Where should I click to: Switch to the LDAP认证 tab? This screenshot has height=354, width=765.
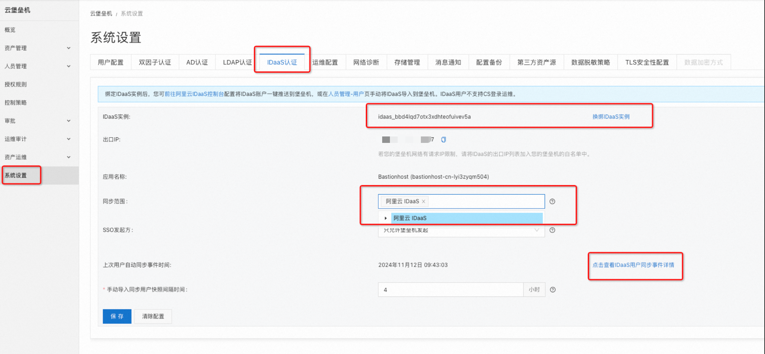click(x=237, y=62)
